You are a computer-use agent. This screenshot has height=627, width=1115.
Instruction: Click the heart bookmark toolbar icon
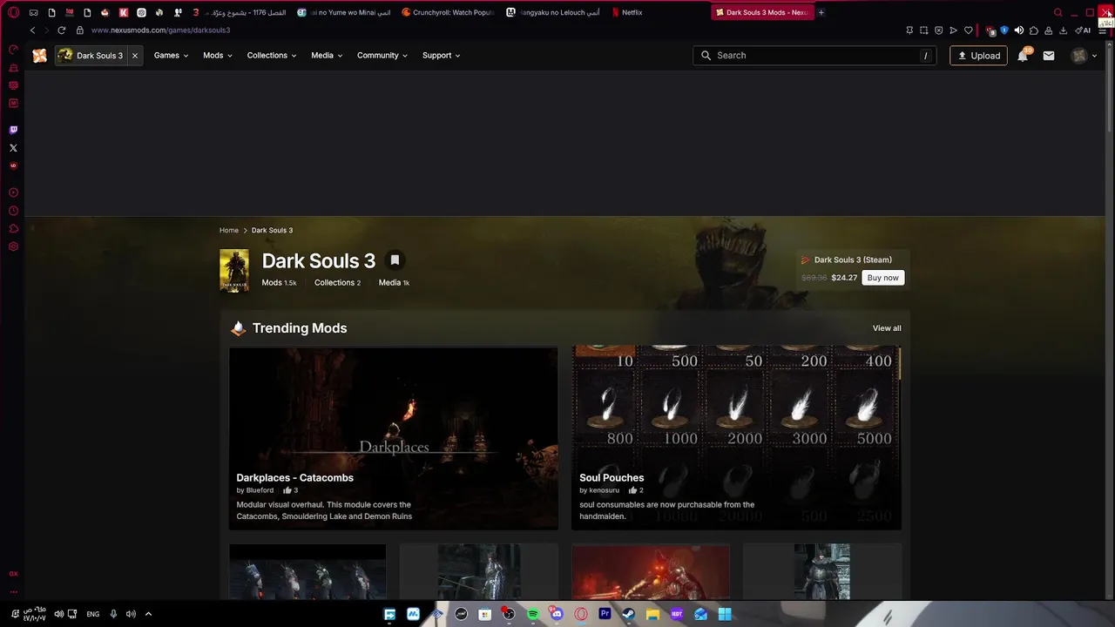968,30
